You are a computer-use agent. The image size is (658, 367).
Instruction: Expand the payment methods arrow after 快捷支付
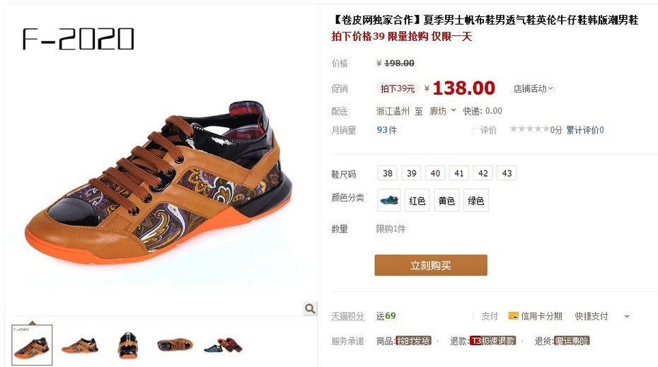tap(627, 317)
